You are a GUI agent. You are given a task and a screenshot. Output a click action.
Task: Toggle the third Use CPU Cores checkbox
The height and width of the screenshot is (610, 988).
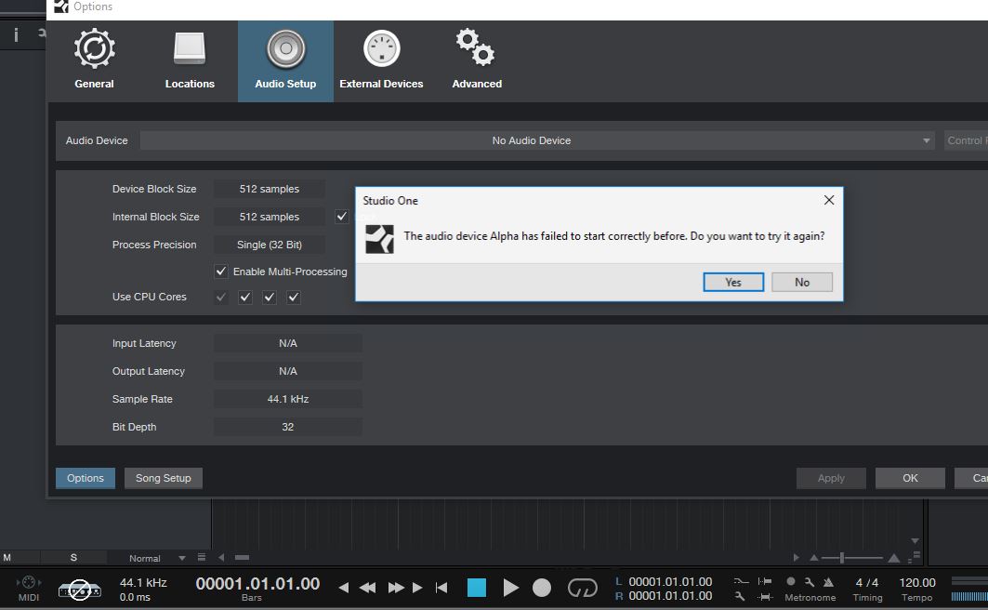(269, 297)
